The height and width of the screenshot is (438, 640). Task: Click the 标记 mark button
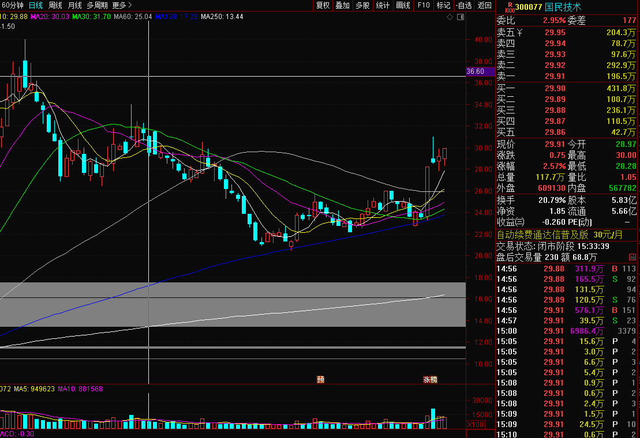[444, 5]
